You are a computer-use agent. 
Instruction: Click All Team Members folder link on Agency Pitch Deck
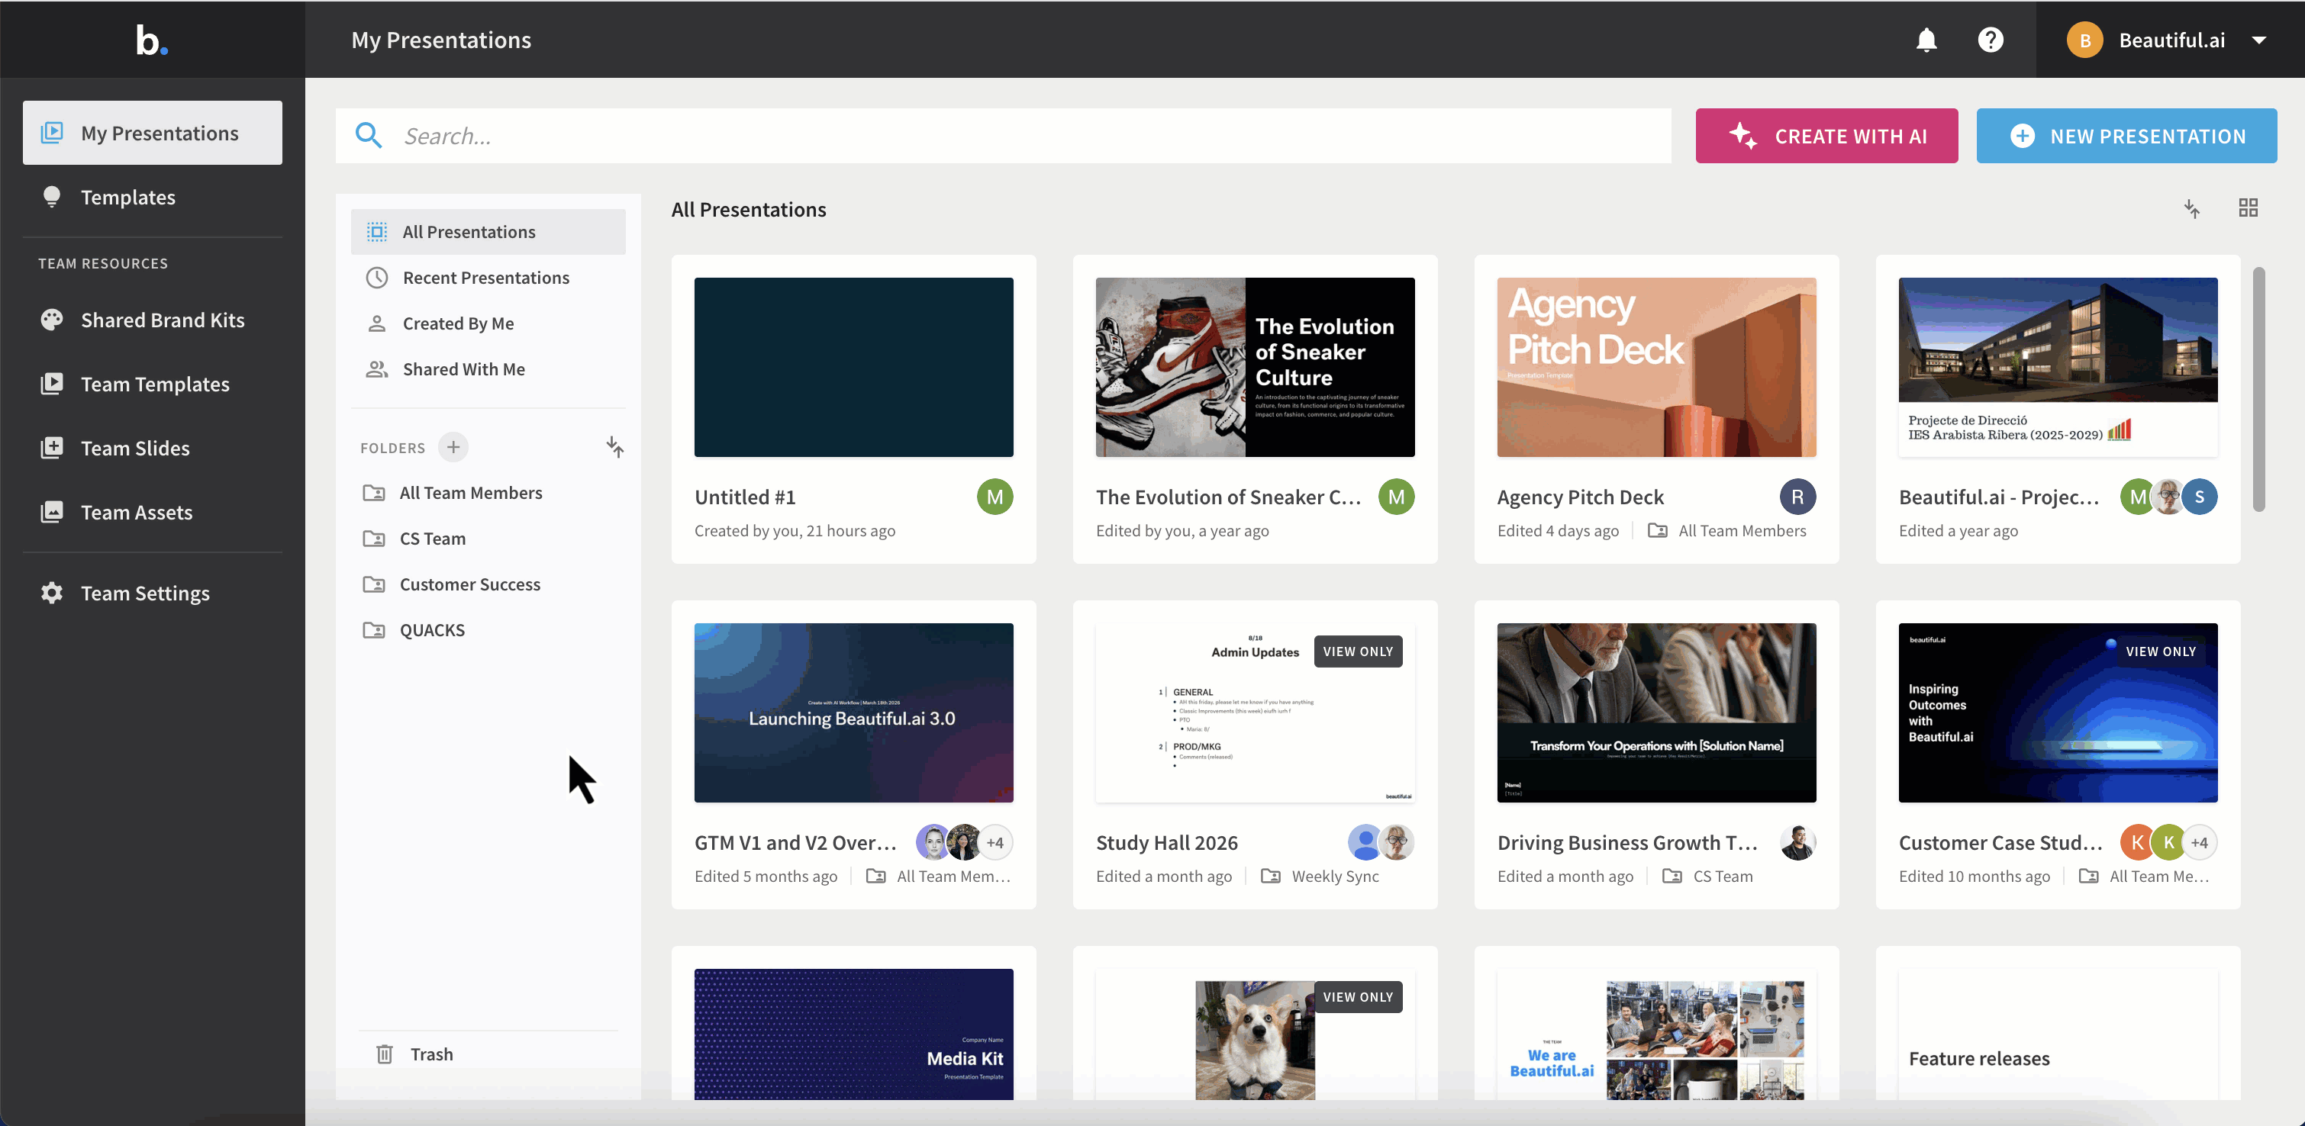coord(1728,531)
